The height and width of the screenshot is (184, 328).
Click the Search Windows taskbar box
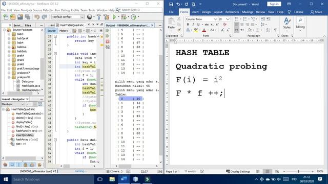pos(53,179)
